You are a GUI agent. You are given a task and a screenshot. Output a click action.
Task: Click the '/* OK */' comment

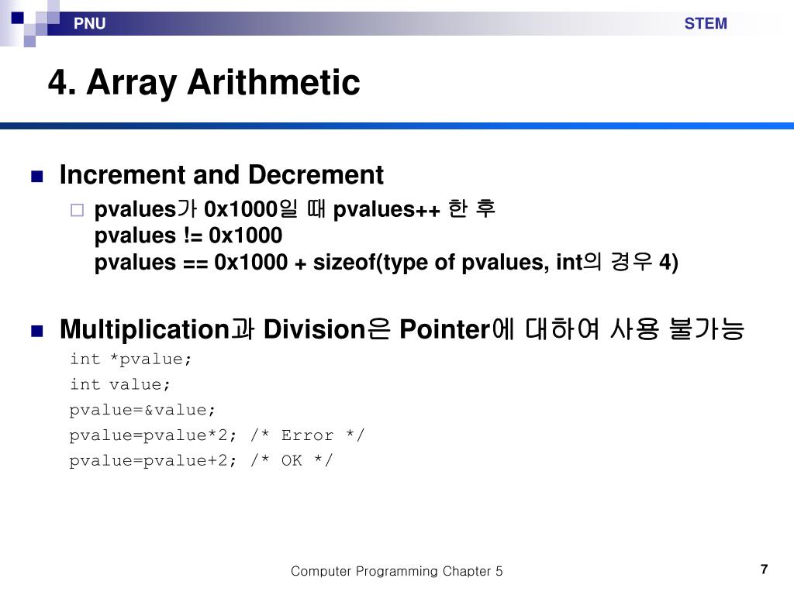(292, 460)
